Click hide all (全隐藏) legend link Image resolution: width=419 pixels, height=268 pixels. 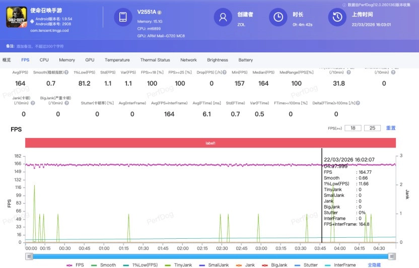pos(374,264)
